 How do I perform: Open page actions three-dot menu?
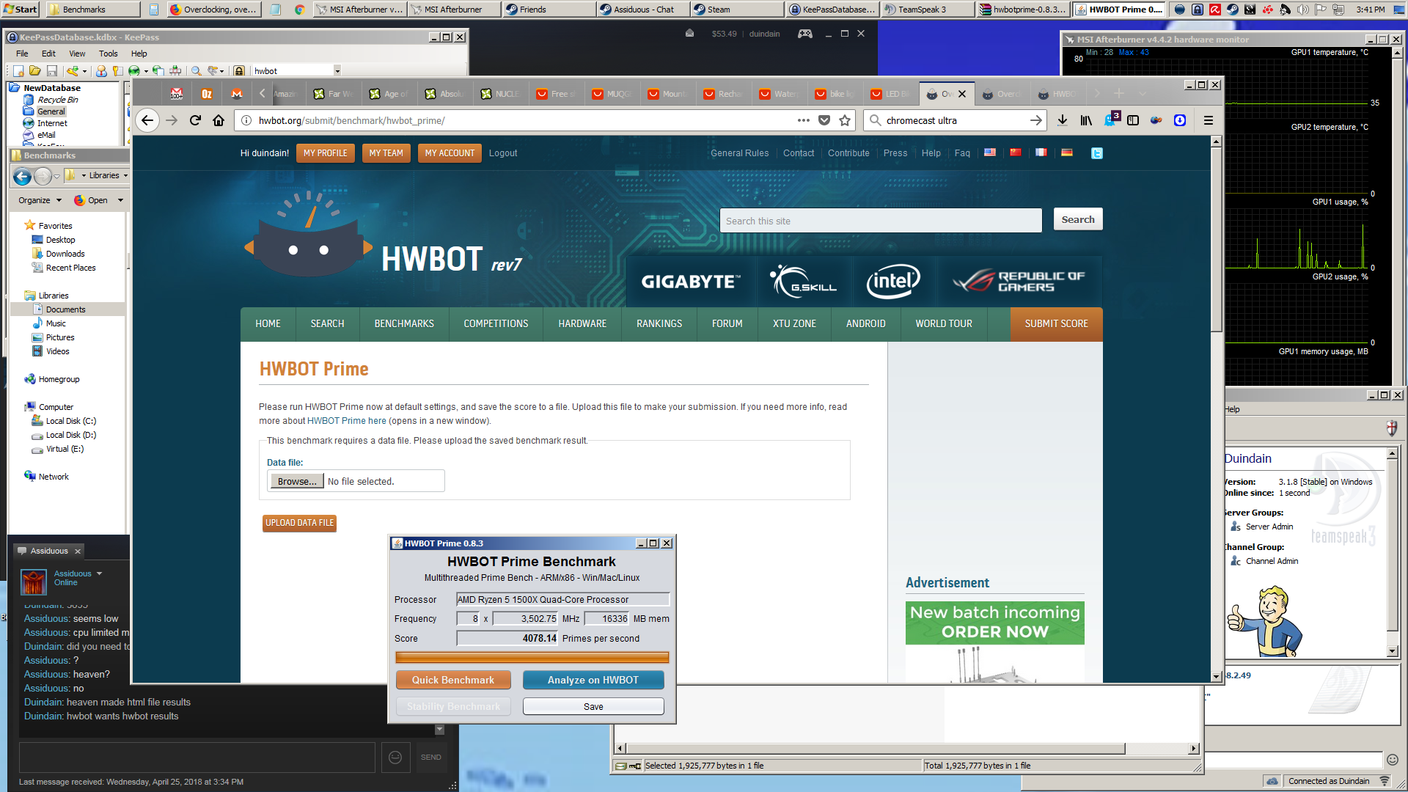[804, 120]
